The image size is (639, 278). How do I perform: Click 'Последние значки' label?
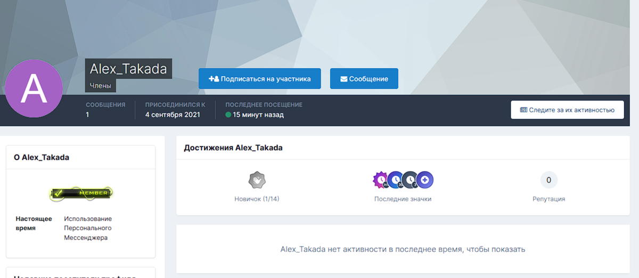click(x=403, y=199)
